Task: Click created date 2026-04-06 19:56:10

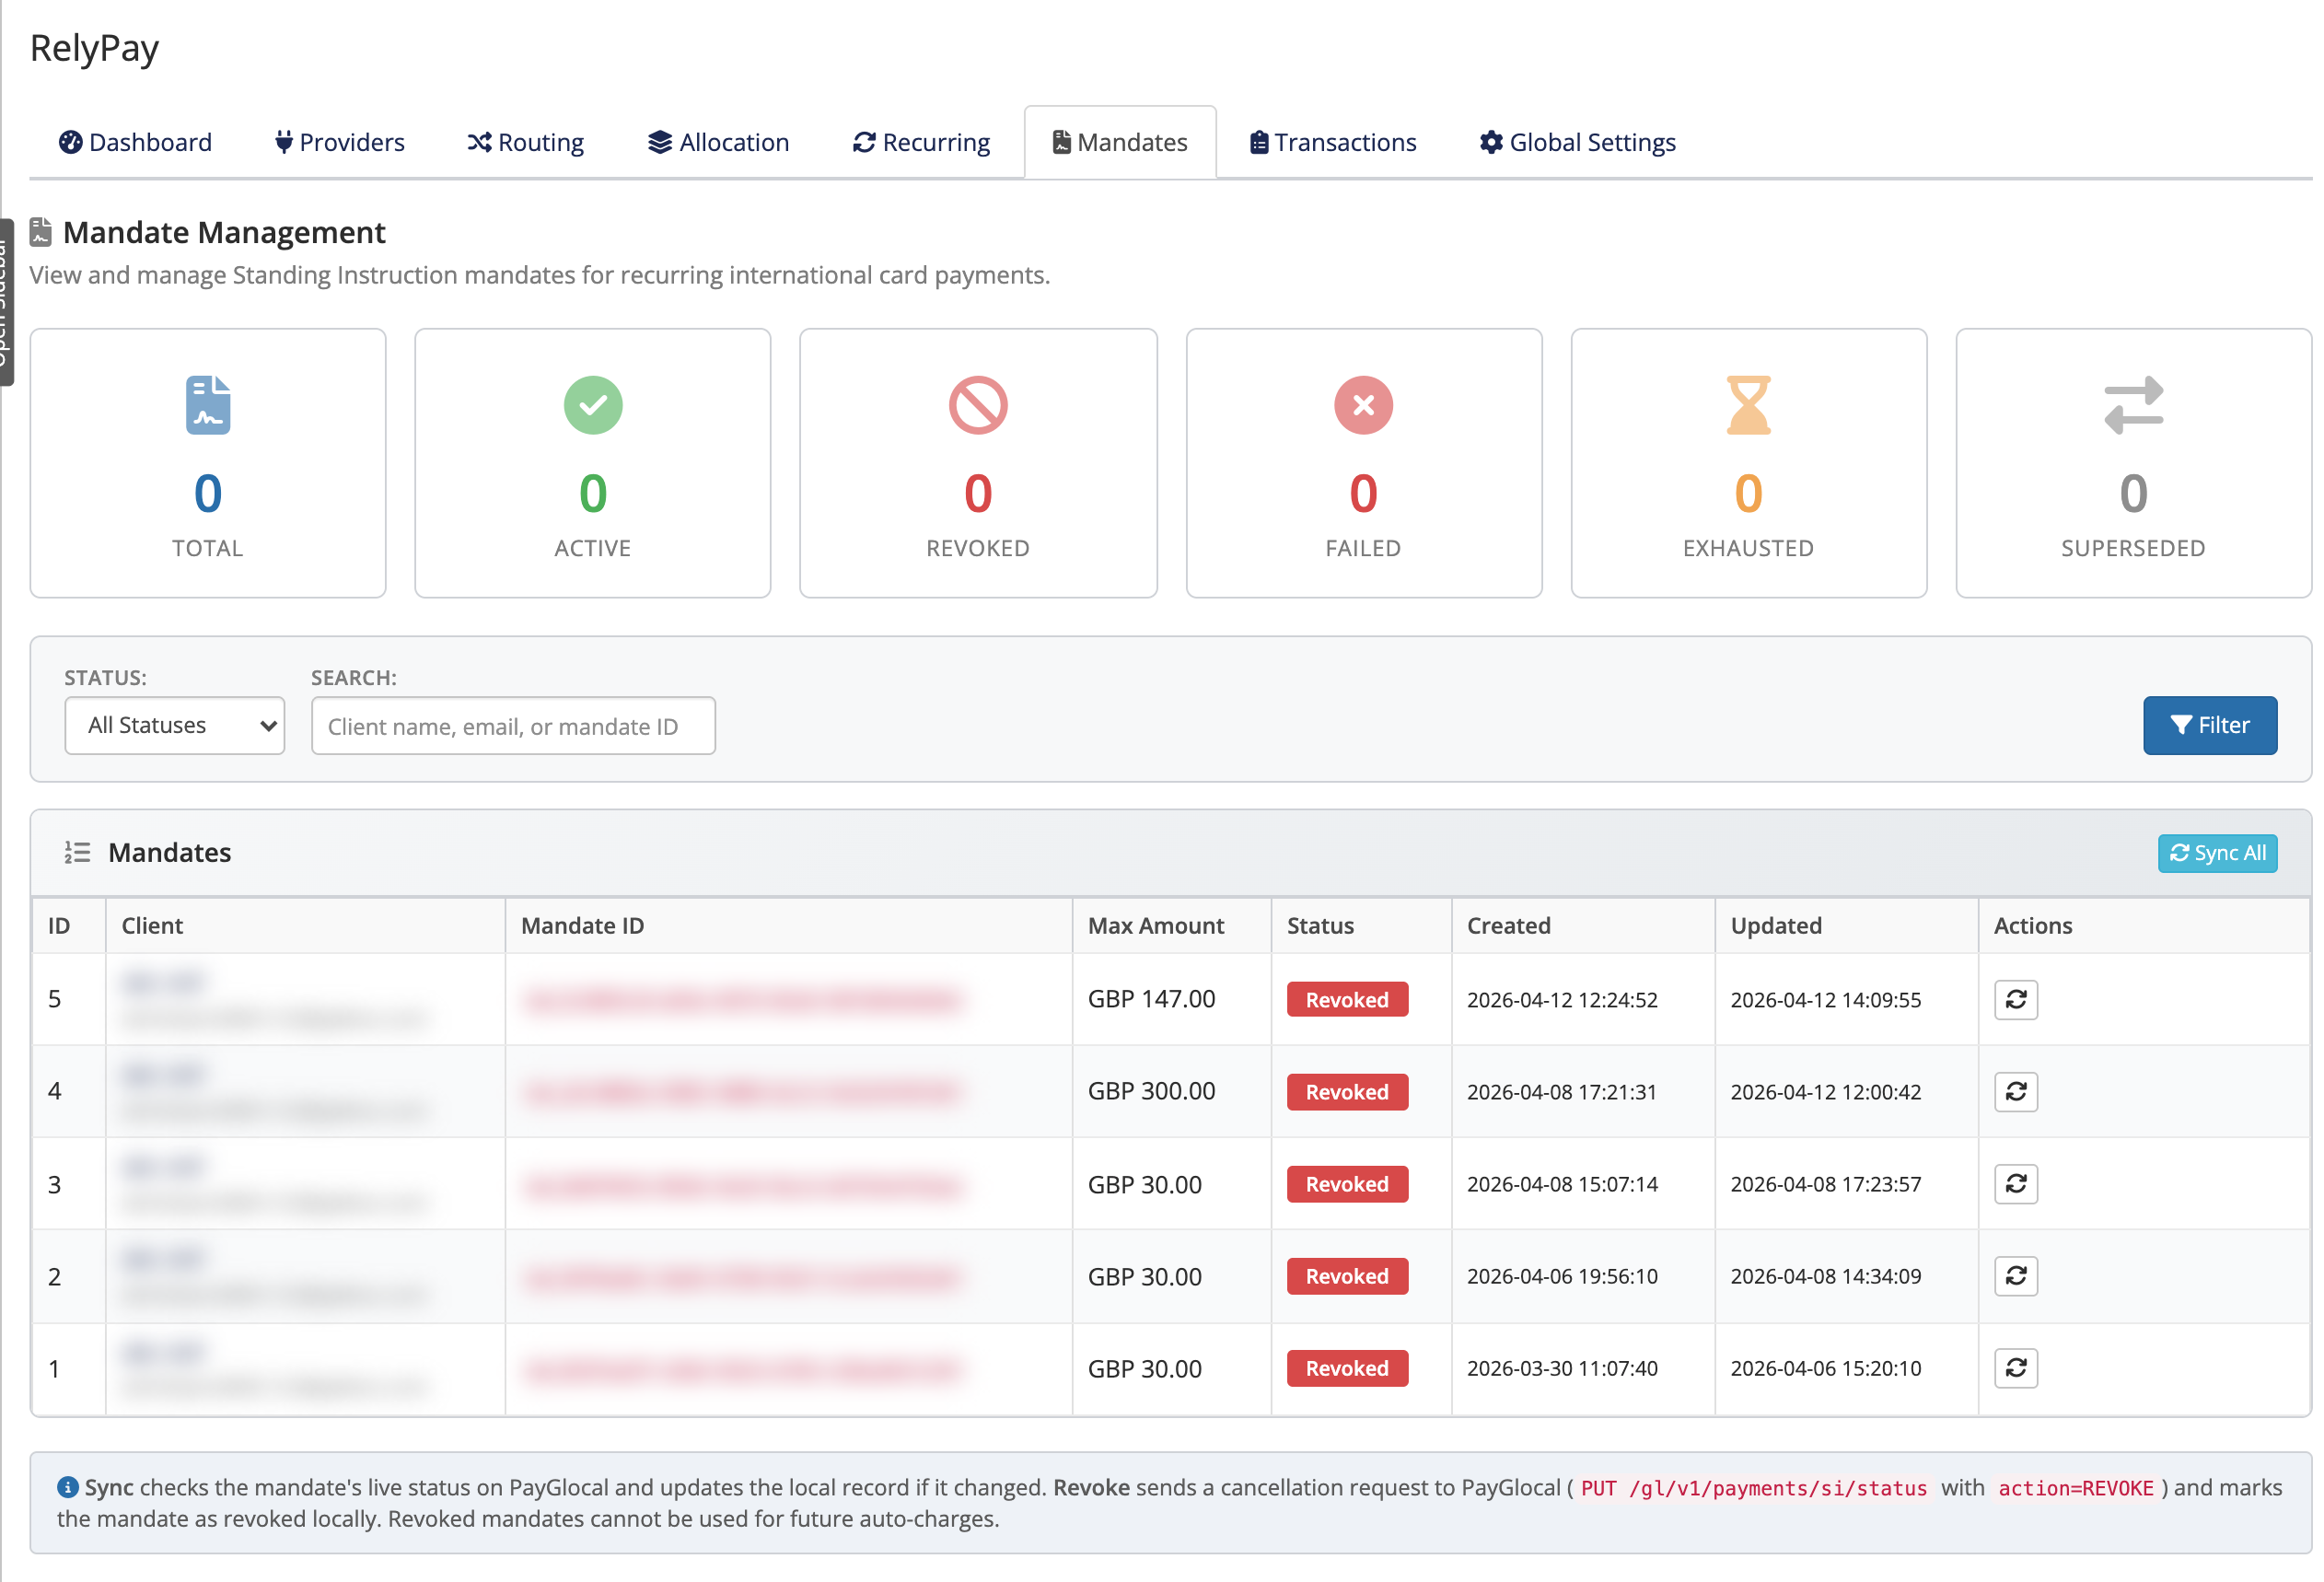Action: pyautogui.click(x=1562, y=1275)
